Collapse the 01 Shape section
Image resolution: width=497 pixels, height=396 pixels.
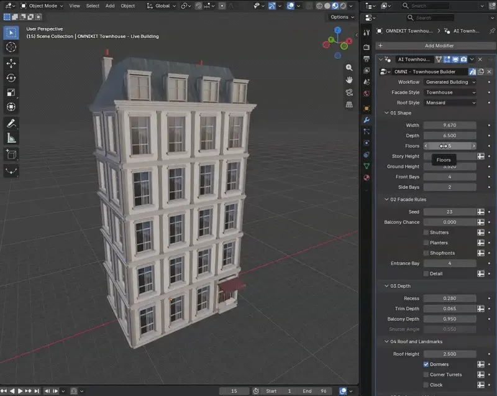(x=386, y=113)
